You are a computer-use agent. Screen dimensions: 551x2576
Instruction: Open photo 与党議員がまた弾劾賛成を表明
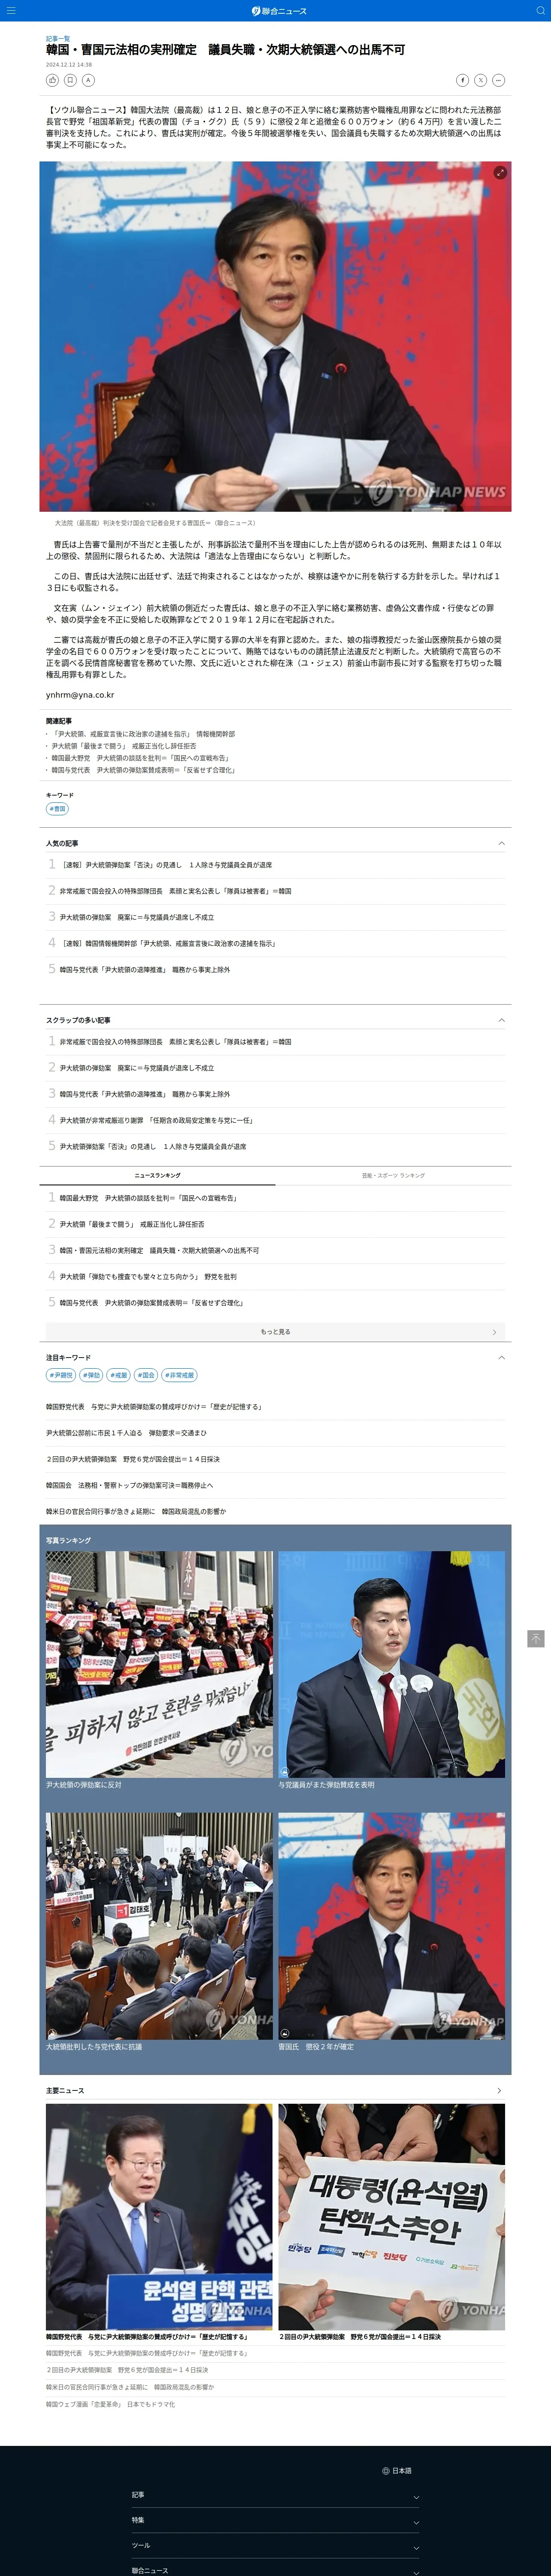pos(392,1664)
